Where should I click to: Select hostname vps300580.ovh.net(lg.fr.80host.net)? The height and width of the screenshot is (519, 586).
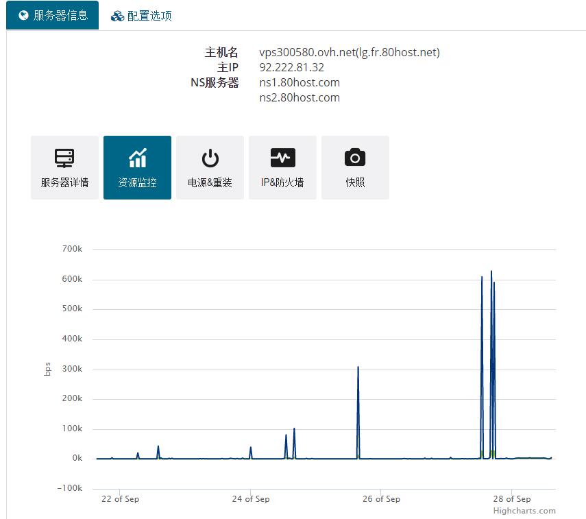coord(350,52)
